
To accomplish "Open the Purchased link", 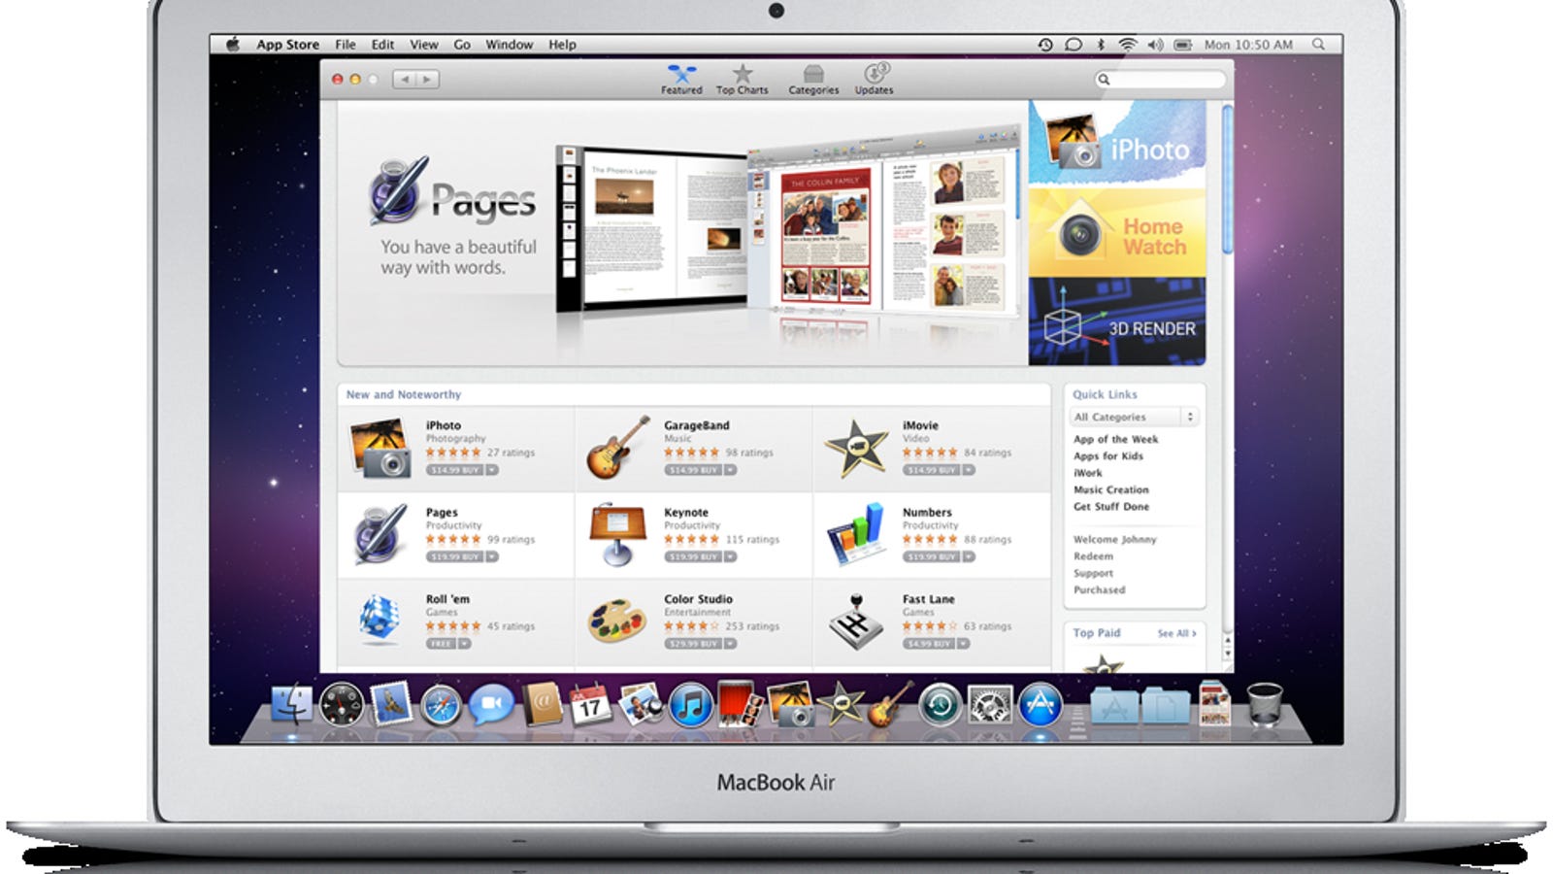I will 1099,589.
